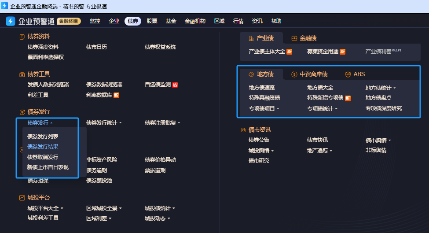
Task: Switch to the 金融债 tab
Action: [304, 38]
